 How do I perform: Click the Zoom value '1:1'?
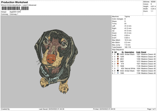152,11
